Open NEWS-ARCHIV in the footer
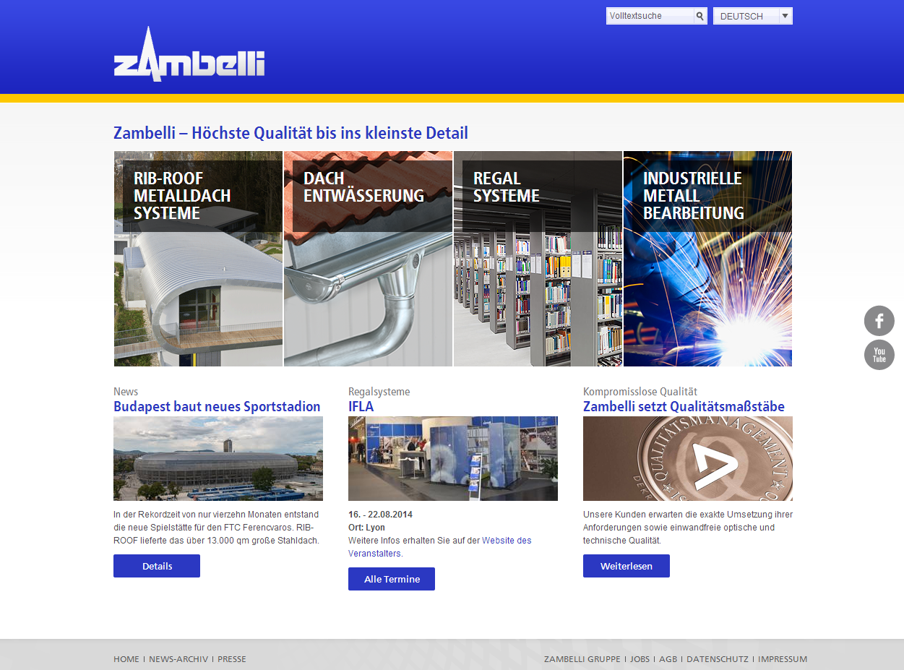This screenshot has height=670, width=904. [178, 659]
